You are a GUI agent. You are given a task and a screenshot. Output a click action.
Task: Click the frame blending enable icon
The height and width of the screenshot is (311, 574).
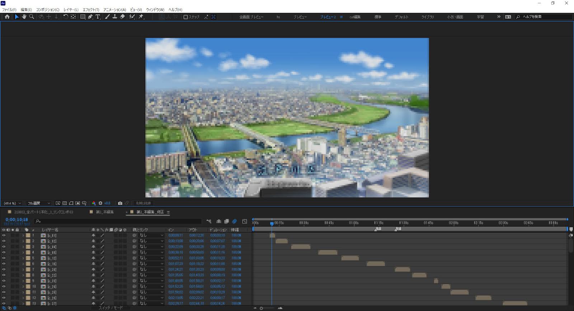(226, 221)
